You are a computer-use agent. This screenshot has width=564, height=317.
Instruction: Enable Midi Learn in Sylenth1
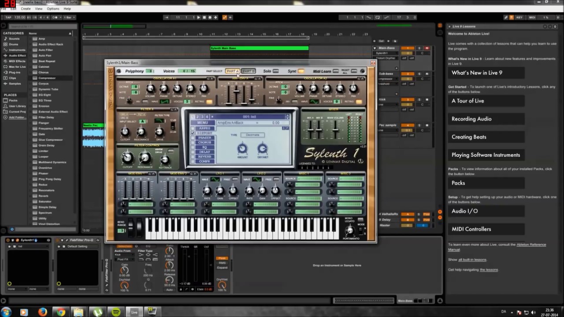point(336,71)
